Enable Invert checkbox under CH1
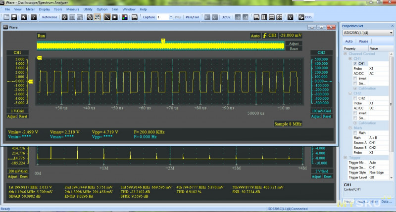The width and height of the screenshot is (396, 212). point(355,79)
